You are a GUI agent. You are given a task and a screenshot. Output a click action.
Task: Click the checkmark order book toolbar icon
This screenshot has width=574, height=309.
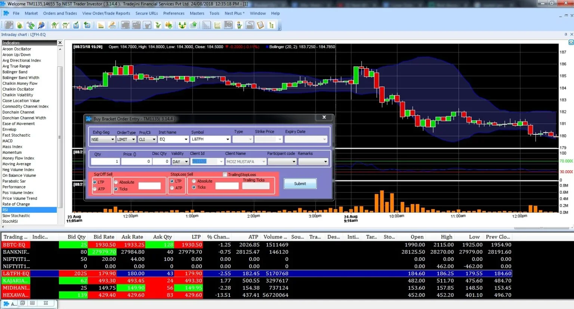click(76, 25)
